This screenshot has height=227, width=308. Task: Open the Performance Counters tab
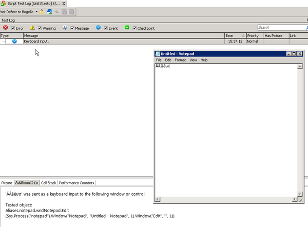(76, 182)
